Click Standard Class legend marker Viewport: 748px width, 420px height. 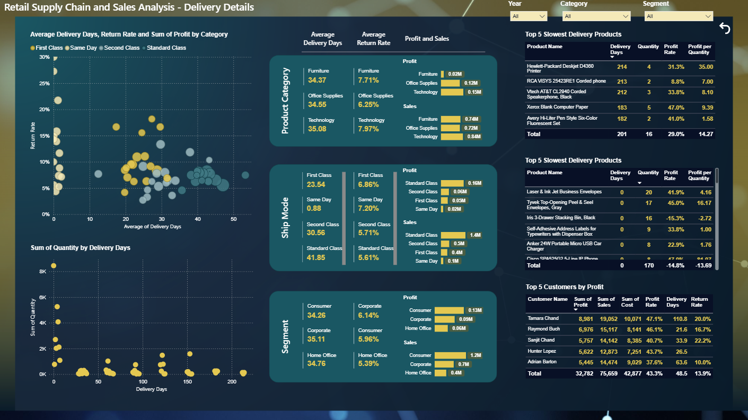(144, 48)
